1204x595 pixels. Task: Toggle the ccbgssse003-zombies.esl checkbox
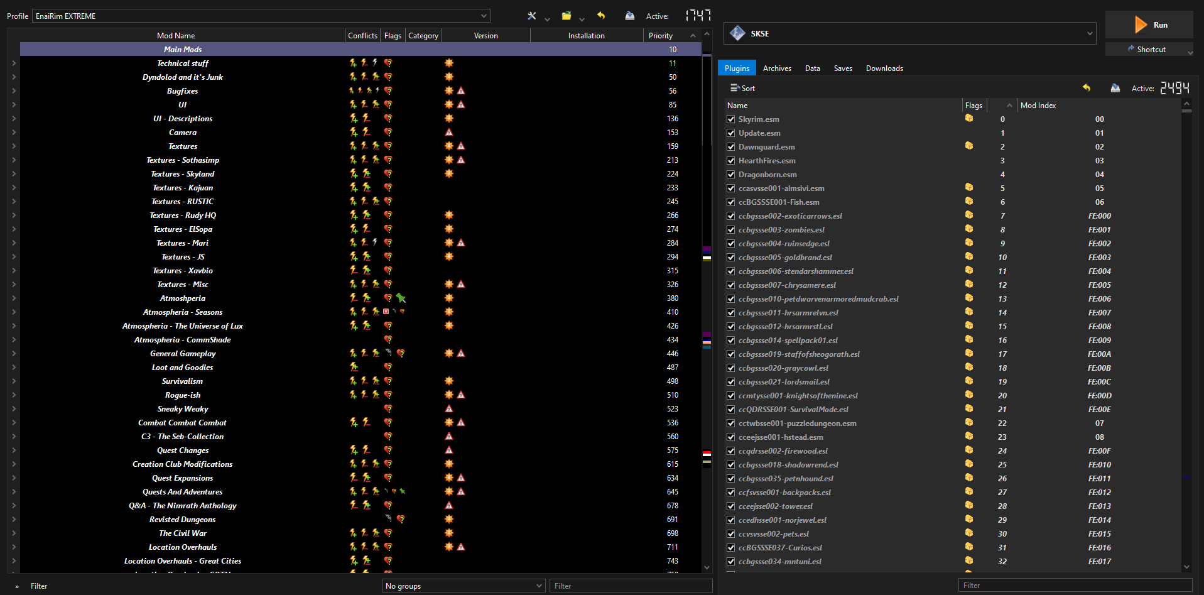coord(731,230)
